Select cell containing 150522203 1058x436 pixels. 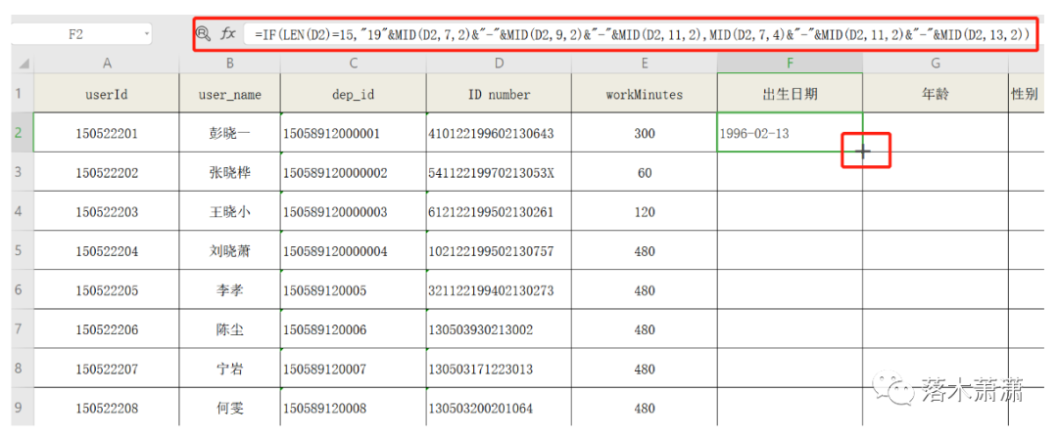pos(106,211)
